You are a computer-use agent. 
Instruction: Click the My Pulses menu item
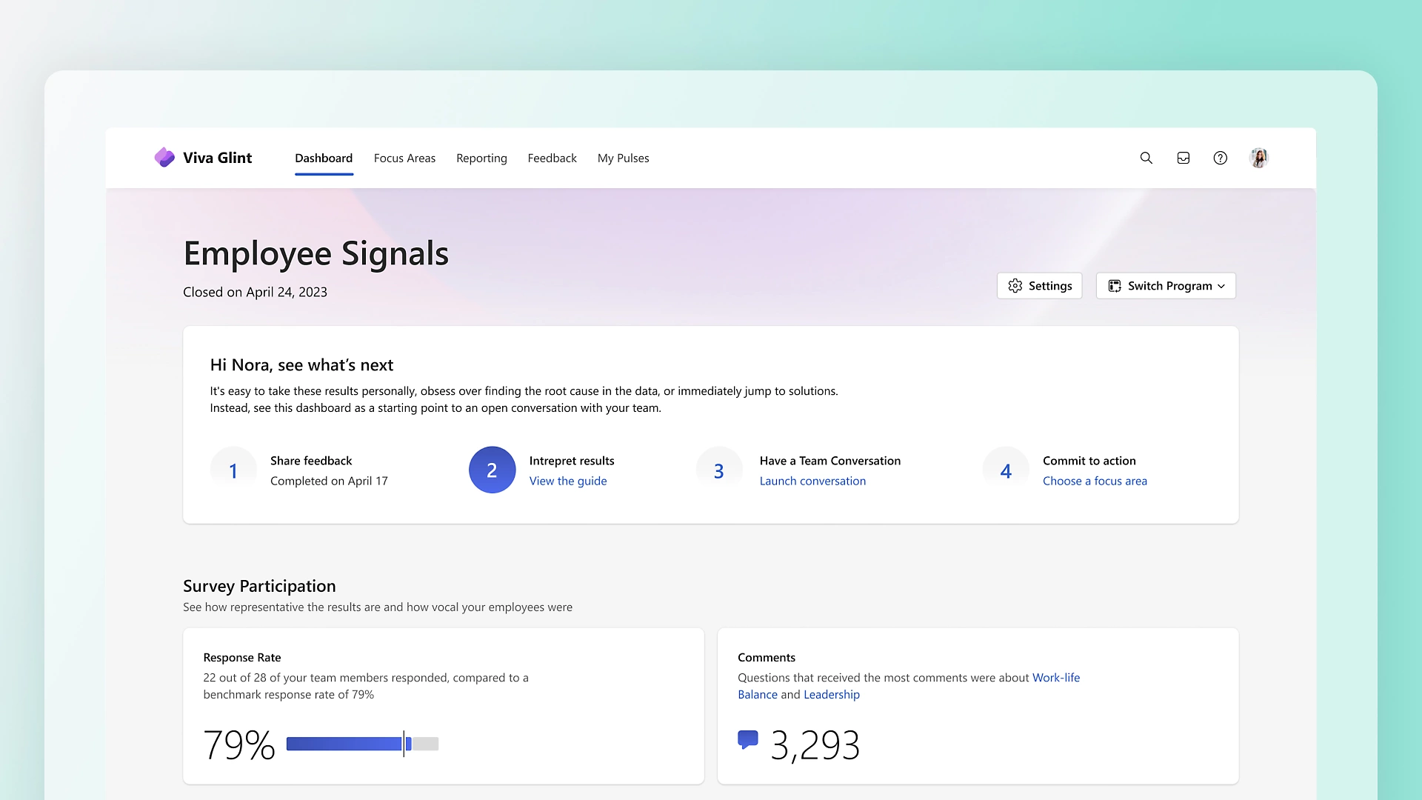click(623, 157)
